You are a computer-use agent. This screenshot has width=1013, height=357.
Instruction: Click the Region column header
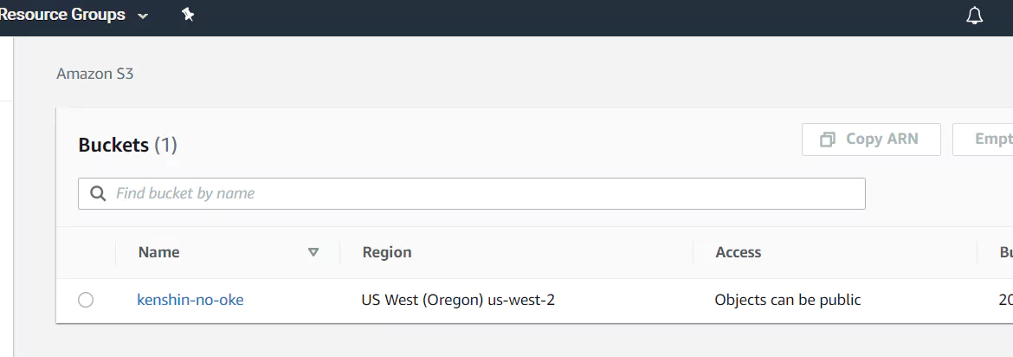tap(387, 252)
